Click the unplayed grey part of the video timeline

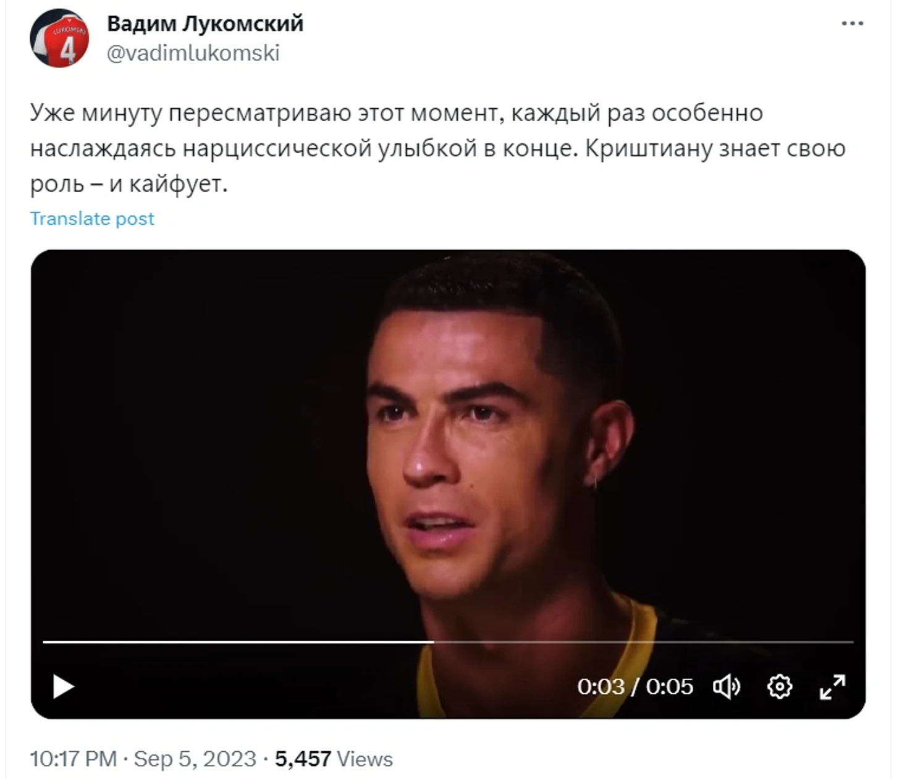(643, 642)
